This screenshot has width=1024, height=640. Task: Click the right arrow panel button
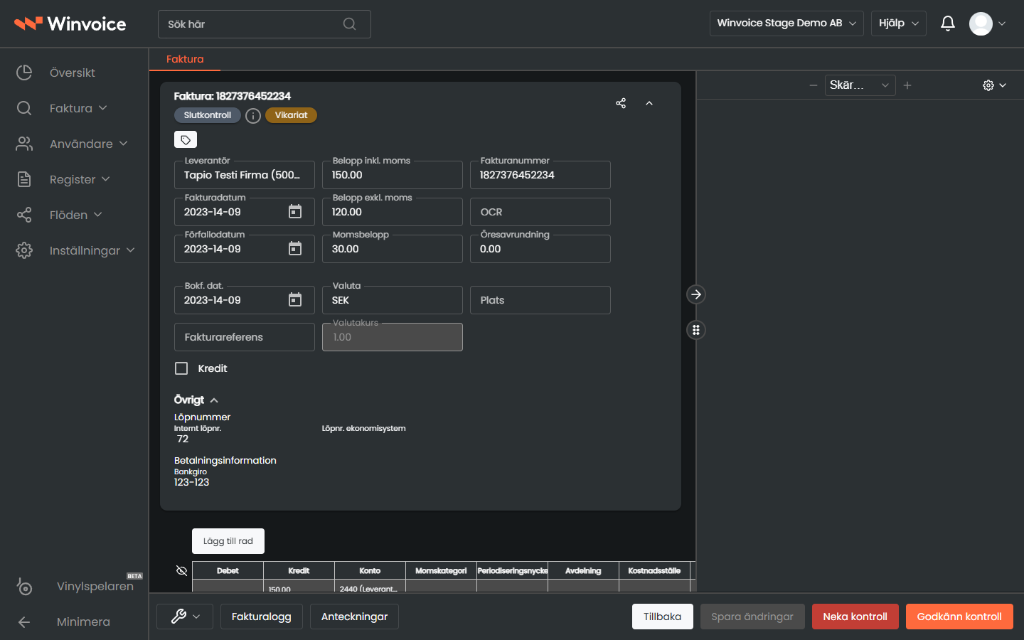(x=696, y=294)
